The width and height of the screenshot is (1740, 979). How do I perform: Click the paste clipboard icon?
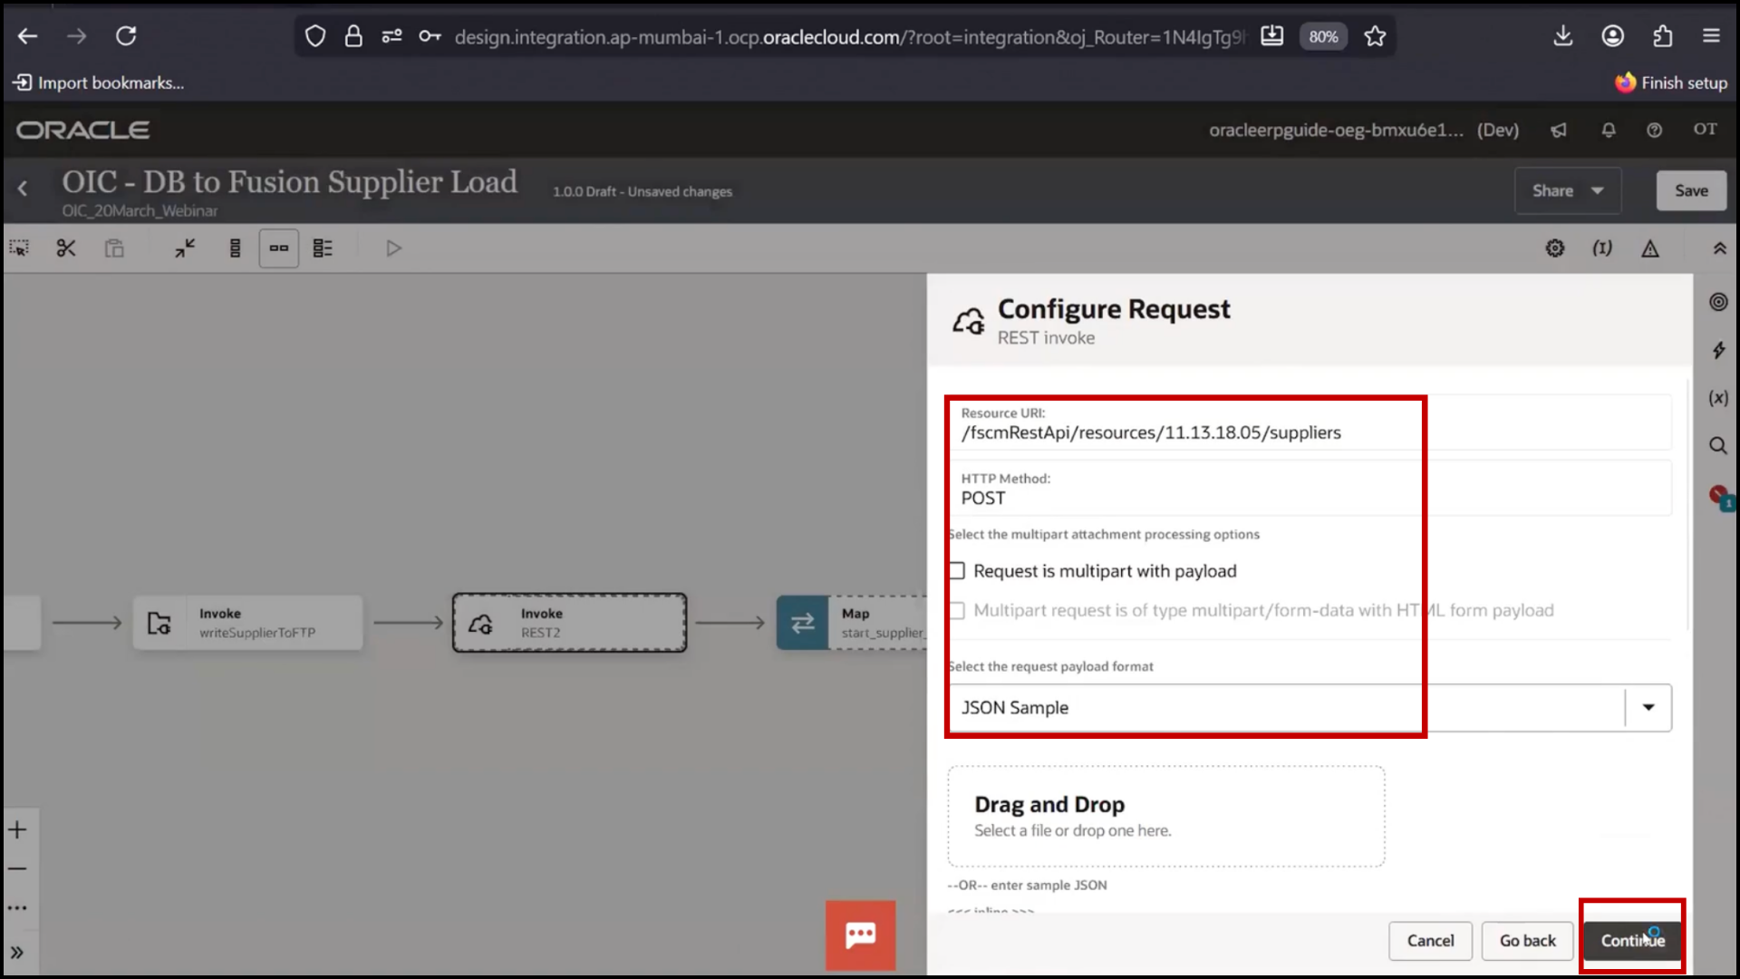114,248
